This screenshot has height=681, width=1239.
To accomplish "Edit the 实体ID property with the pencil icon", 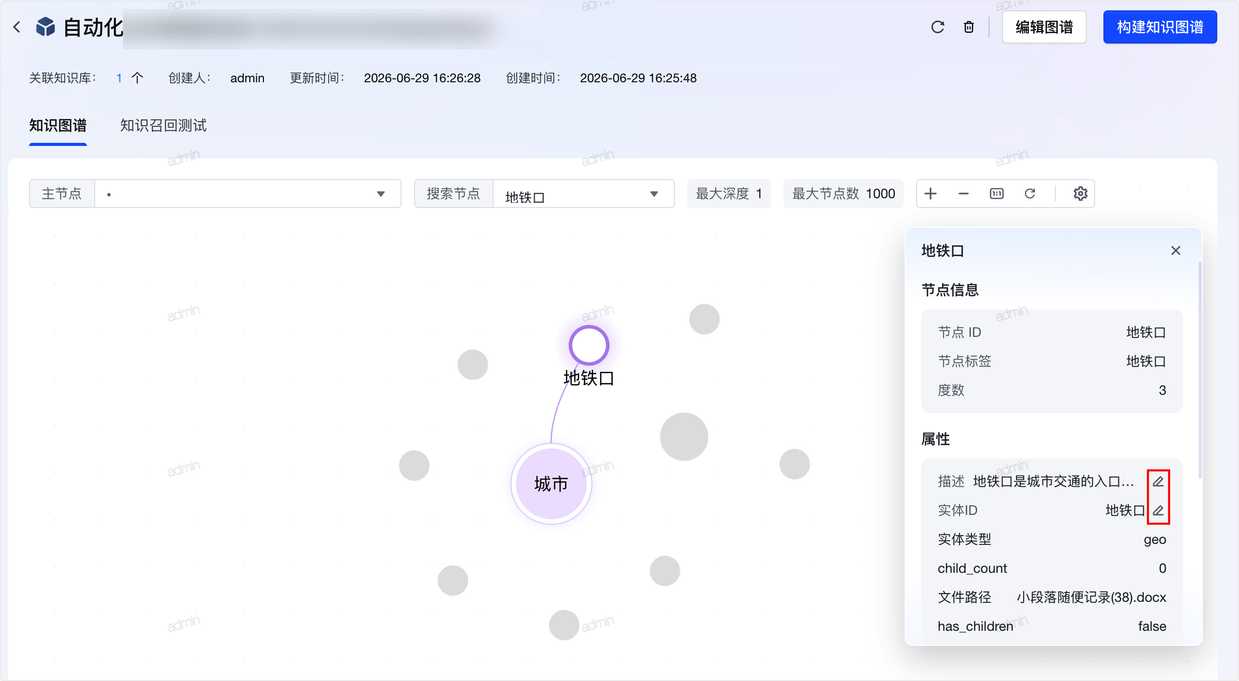I will coord(1158,510).
